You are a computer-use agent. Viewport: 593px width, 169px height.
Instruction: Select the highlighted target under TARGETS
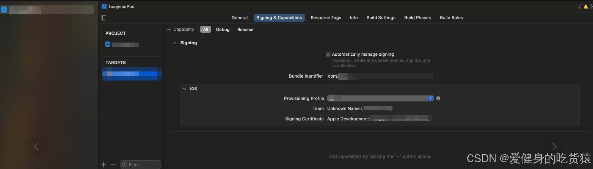coord(132,74)
